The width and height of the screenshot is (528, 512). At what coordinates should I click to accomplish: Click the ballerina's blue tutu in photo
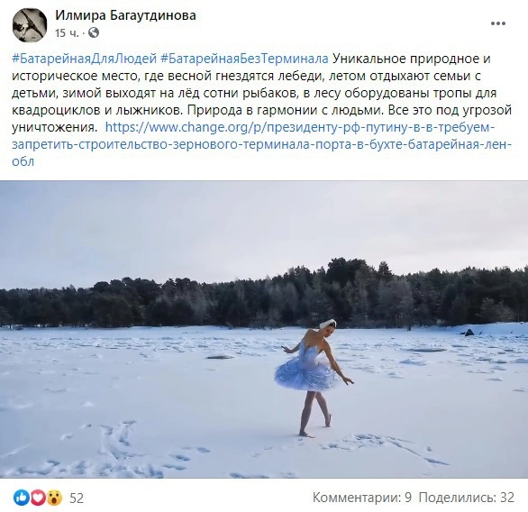[305, 372]
